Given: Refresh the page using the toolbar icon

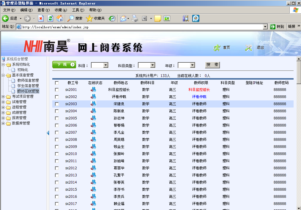Looking at the screenshot, I should (50, 18).
